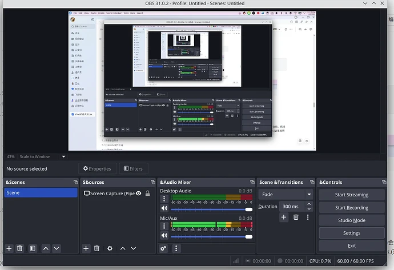The height and width of the screenshot is (270, 394).
Task: Add a new scene with plus icon
Action: tap(9, 248)
